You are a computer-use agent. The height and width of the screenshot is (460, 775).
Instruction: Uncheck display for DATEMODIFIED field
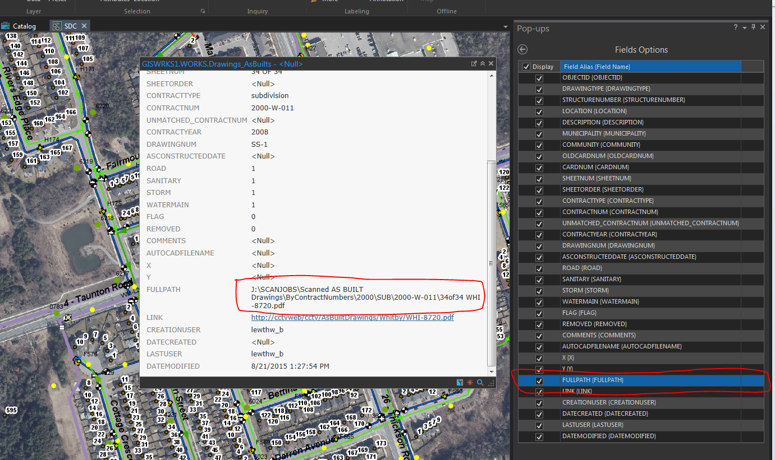coord(539,436)
